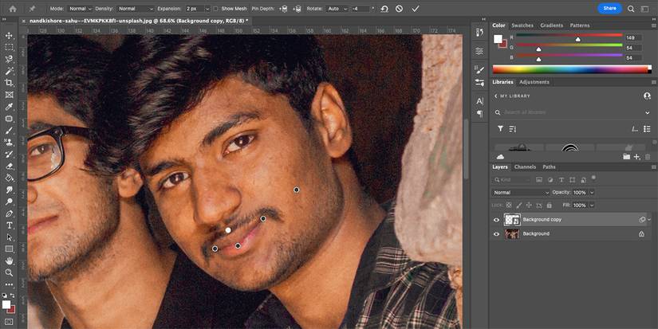Open the layer blend mode Normal dropdown
658x329 pixels.
click(x=521, y=193)
